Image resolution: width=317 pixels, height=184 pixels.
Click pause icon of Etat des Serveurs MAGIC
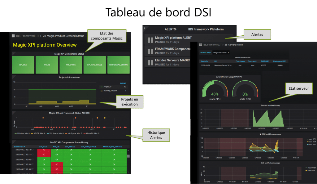coord(150,62)
